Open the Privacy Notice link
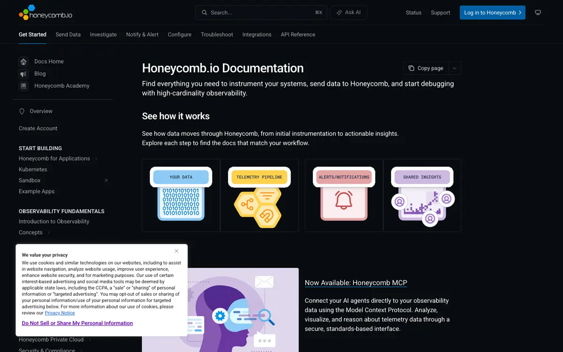 pos(60,313)
